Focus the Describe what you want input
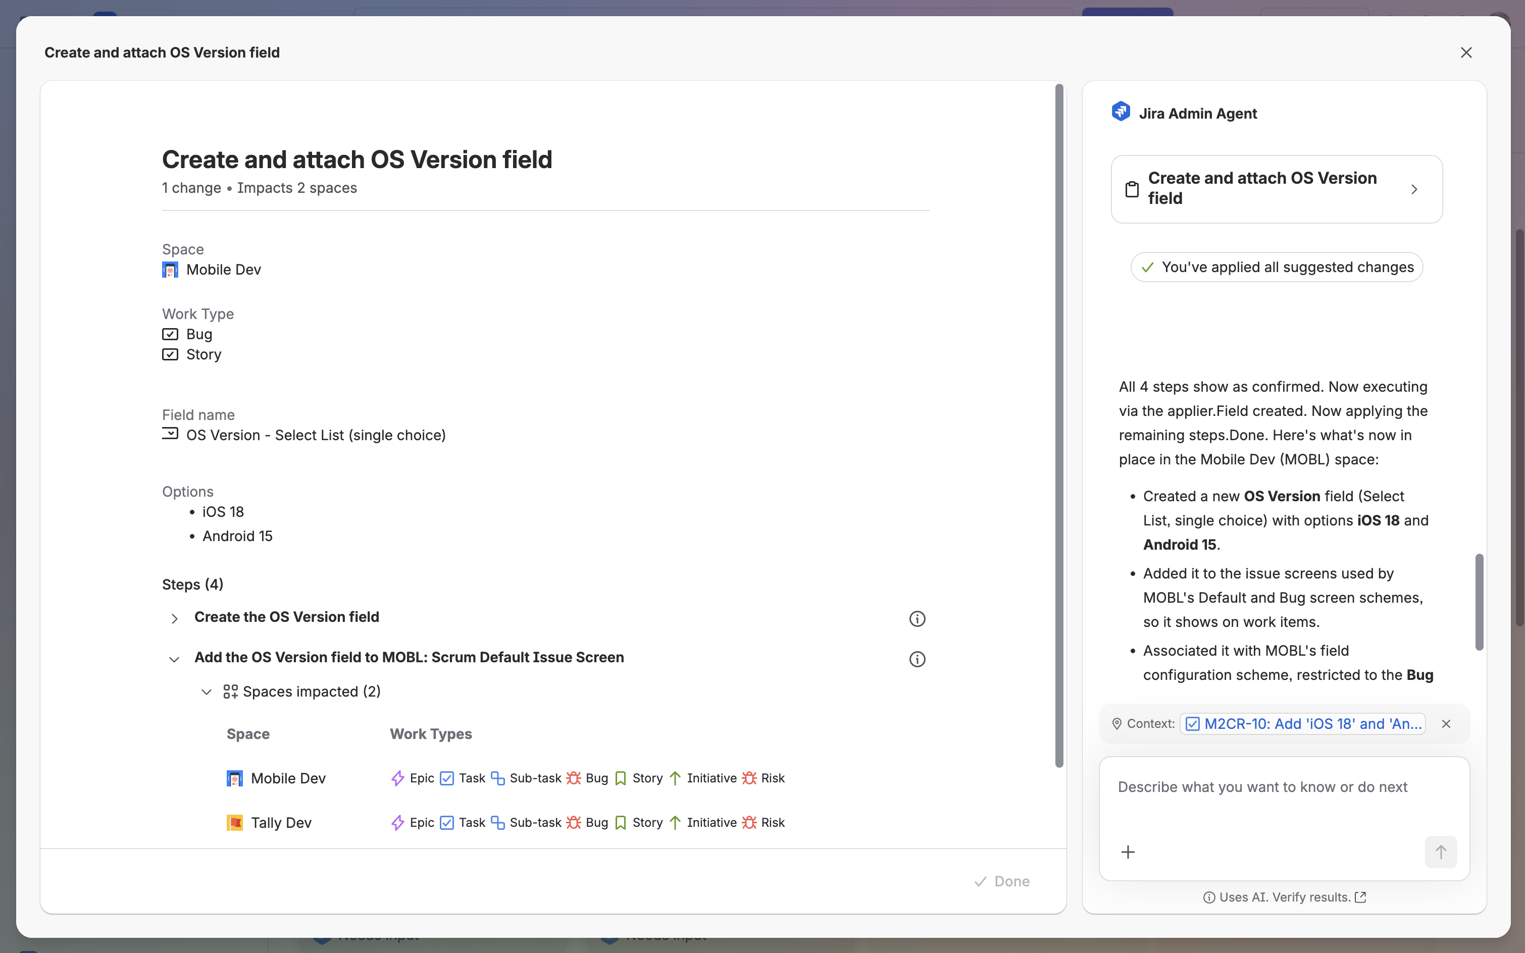 1284,787
